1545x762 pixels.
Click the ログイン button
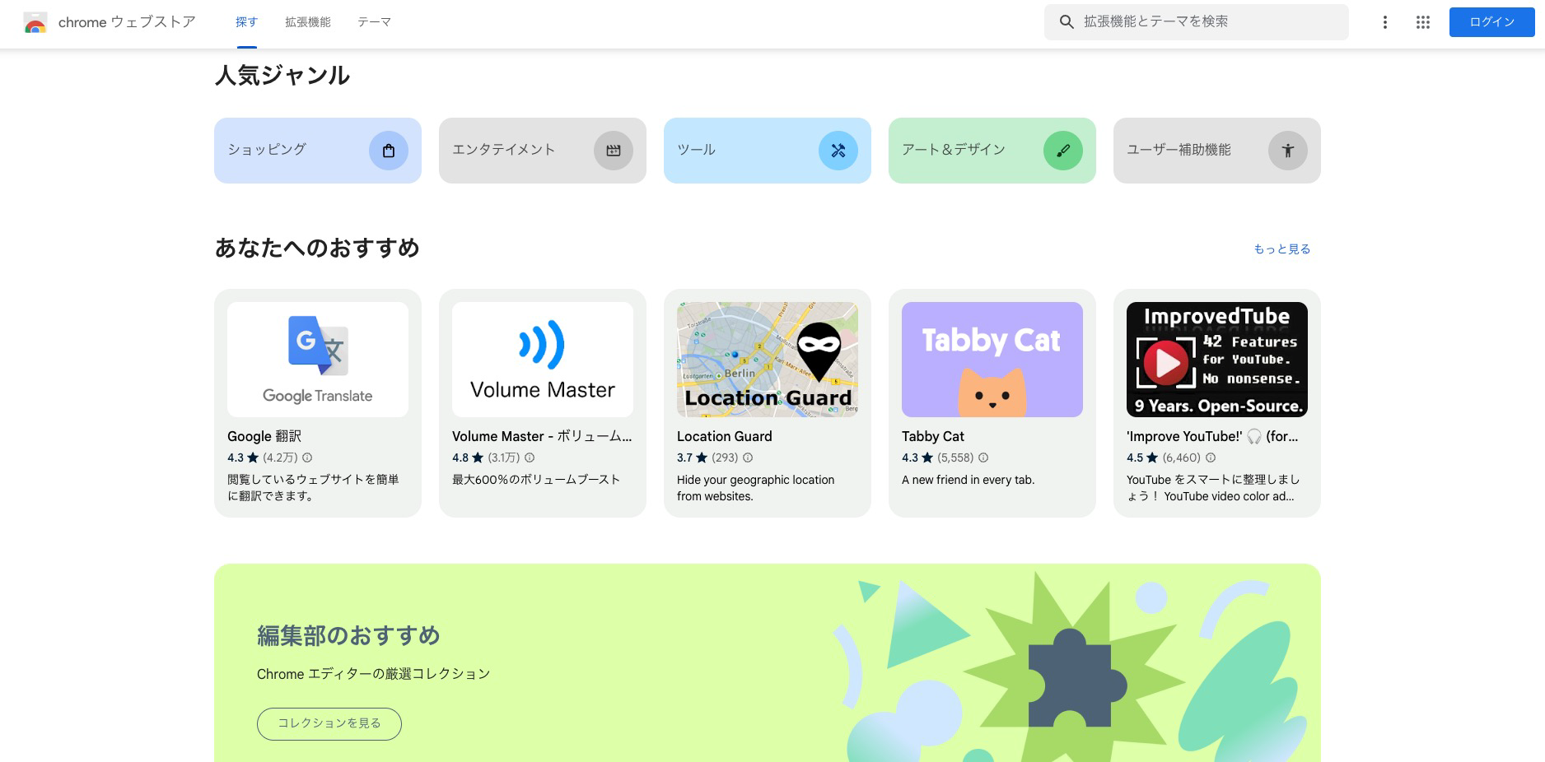click(1491, 22)
